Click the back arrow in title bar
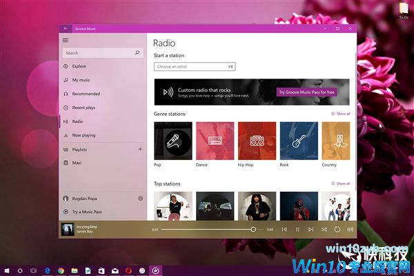Screen dimensions: 414x276 pyautogui.click(x=66, y=28)
